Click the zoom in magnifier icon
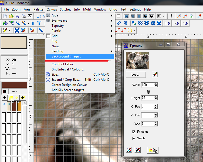The height and width of the screenshot is (162, 203). pyautogui.click(x=179, y=16)
